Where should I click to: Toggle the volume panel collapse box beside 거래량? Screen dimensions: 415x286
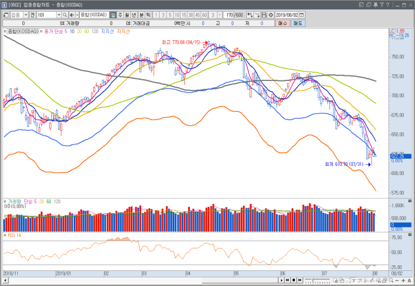[5, 202]
